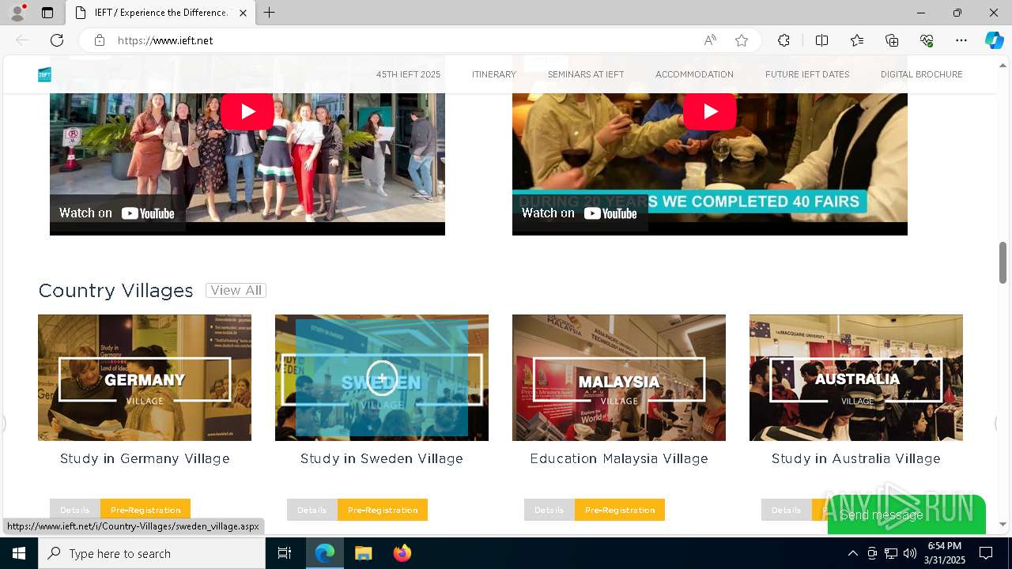Click the scroll down arrow
Image resolution: width=1012 pixels, height=569 pixels.
(x=1003, y=524)
